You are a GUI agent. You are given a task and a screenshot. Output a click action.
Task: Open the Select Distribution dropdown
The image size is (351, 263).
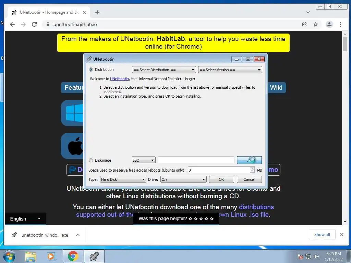click(164, 70)
